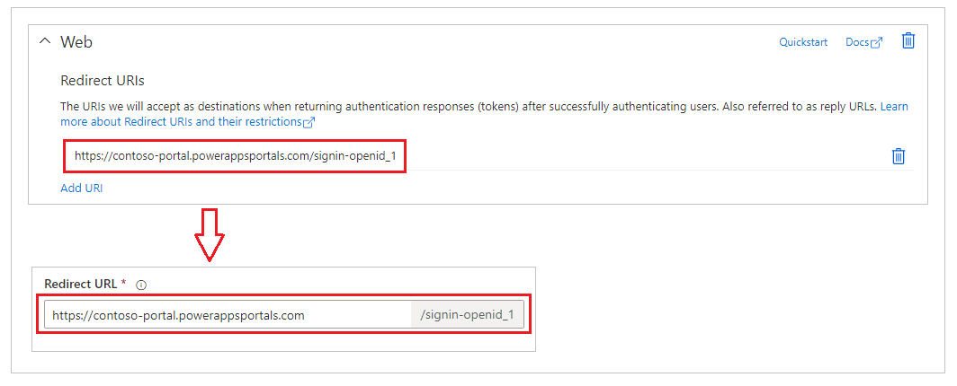957x386 pixels.
Task: Click external-link icon after 'their restrictions'
Action: [x=309, y=122]
